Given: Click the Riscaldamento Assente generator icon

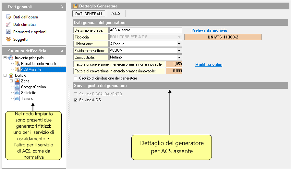Looking at the screenshot, I should click(x=17, y=64).
